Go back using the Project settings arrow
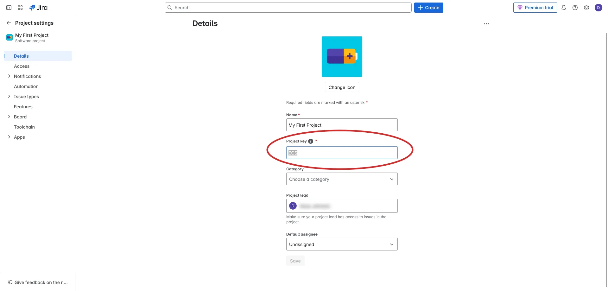This screenshot has width=608, height=291. 9,23
